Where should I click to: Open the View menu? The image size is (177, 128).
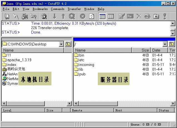(26, 9)
